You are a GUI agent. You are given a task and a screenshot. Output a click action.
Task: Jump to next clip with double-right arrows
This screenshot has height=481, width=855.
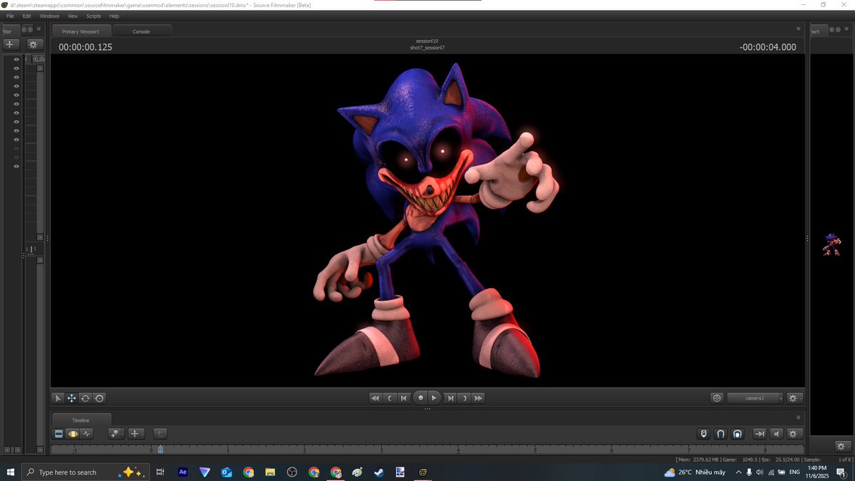point(479,398)
